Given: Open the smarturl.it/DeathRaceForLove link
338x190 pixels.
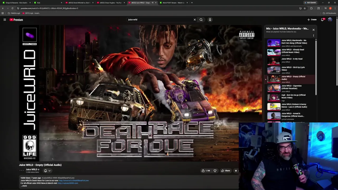Looking at the screenshot, I should (x=74, y=180).
